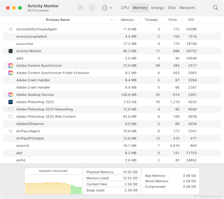The image size is (224, 199).
Task: Click the 95.3 MB memory value
Action: [x=130, y=51]
